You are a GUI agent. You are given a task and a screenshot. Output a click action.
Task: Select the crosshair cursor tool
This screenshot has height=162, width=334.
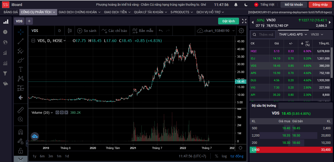[x=21, y=32]
